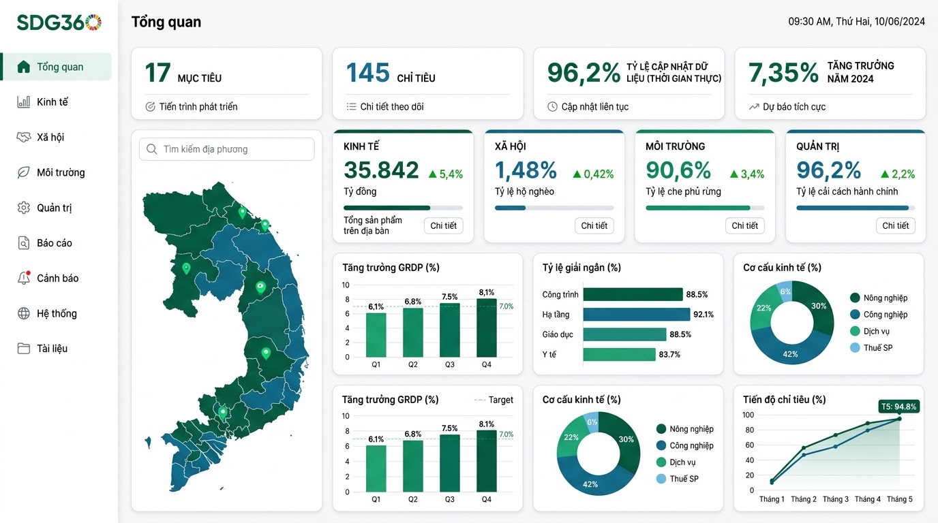Click the home icon beside Tổng quan
The height and width of the screenshot is (523, 938).
23,67
